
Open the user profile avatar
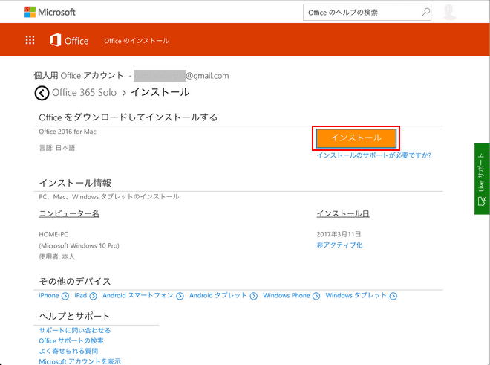click(x=450, y=13)
